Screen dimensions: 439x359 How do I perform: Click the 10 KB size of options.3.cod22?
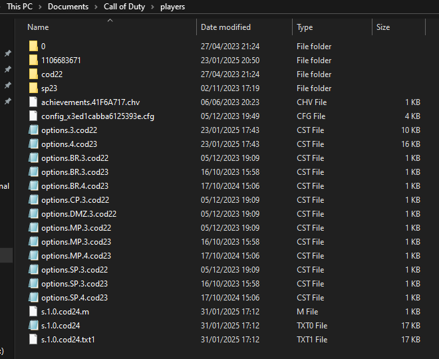click(x=410, y=130)
